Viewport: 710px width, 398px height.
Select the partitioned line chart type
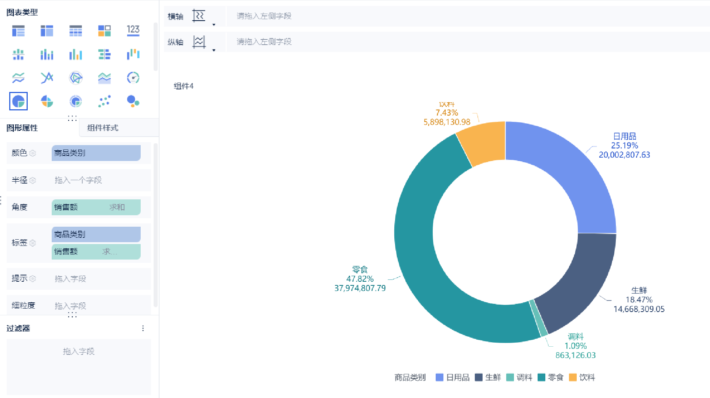coord(18,78)
